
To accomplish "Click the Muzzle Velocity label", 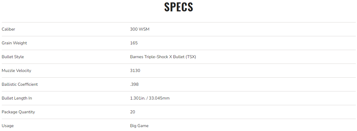I will tap(16, 71).
